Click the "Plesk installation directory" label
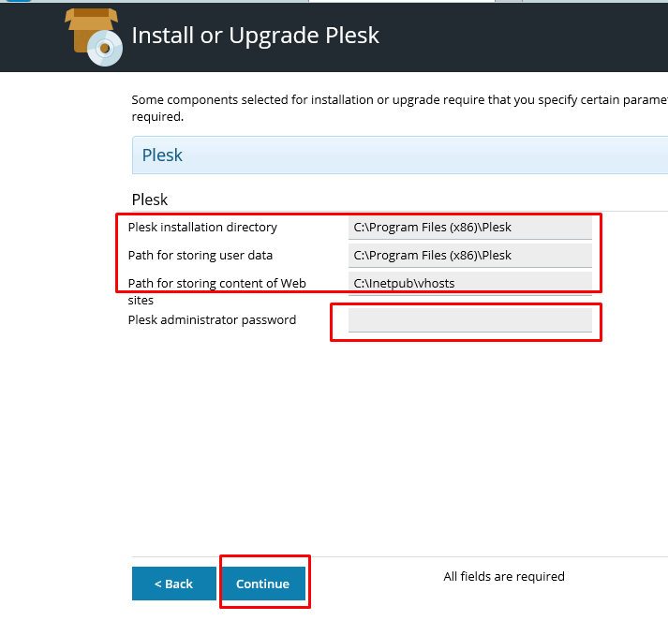 coord(202,227)
